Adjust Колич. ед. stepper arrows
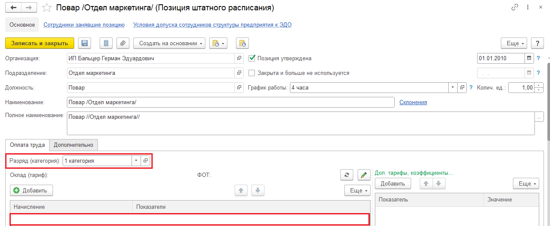 (539, 87)
